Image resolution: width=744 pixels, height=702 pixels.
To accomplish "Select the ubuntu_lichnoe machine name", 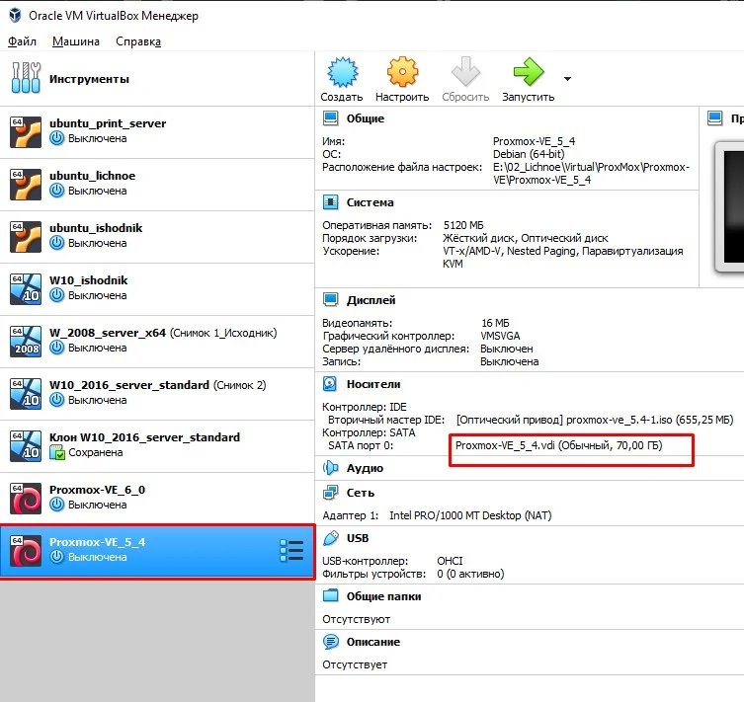I will point(93,176).
